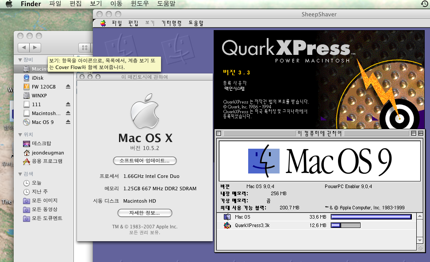The height and width of the screenshot is (262, 430).
Task: Eject the Mac OS 9 disc
Action: click(68, 122)
